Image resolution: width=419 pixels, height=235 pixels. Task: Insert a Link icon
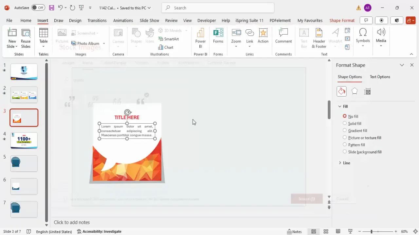[x=250, y=33]
